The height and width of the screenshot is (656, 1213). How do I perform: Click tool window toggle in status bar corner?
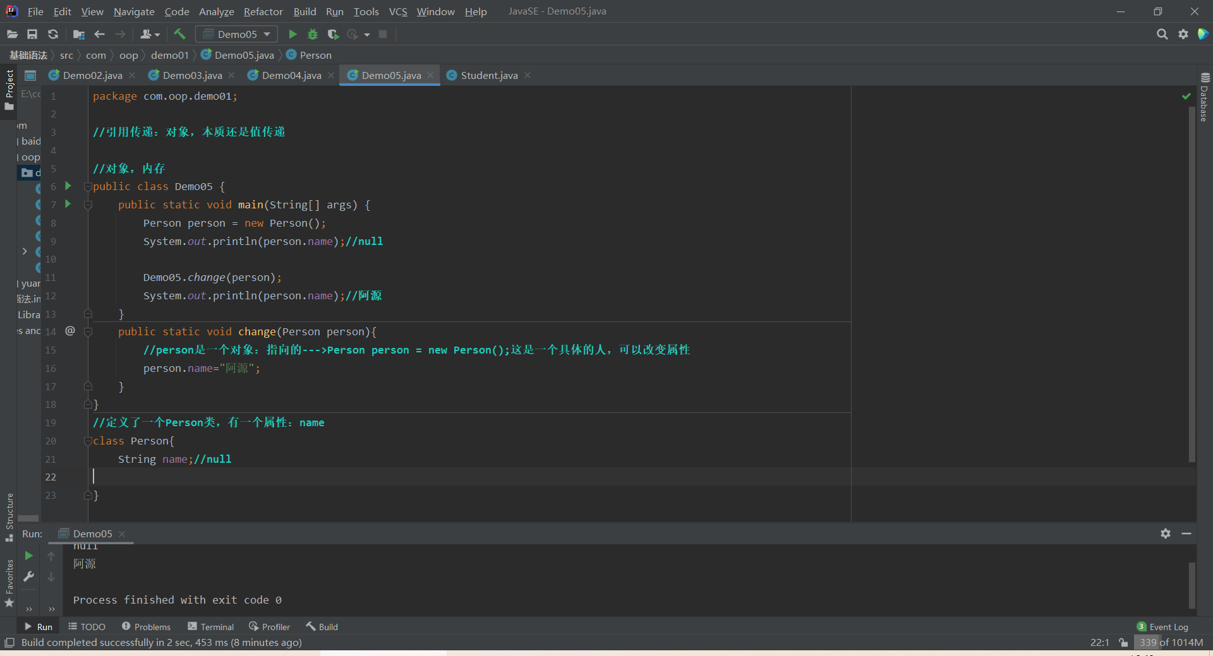pyautogui.click(x=9, y=642)
